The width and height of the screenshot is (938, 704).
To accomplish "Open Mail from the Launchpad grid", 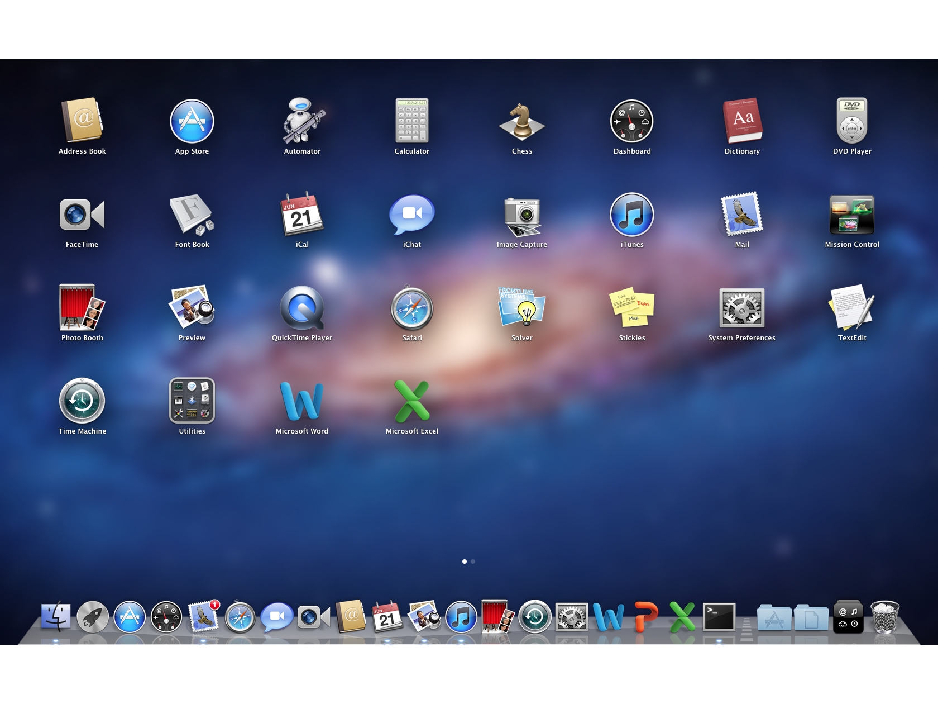I will [x=742, y=215].
